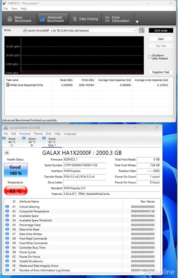Click the Registers Task button
Image resolution: width=178 pixels, height=278 pixels.
(161, 72)
